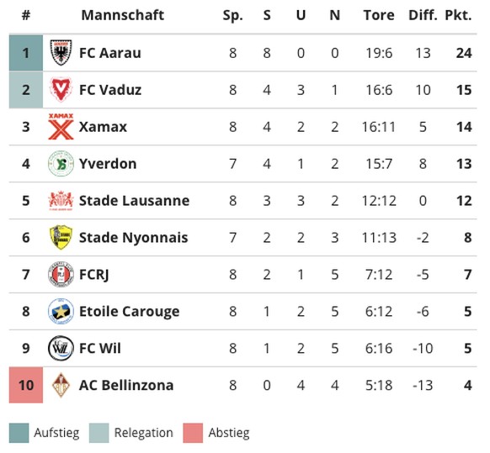Screen dimensions: 490x453
Task: Select the AC Bellinzona diamond crest
Action: click(61, 385)
